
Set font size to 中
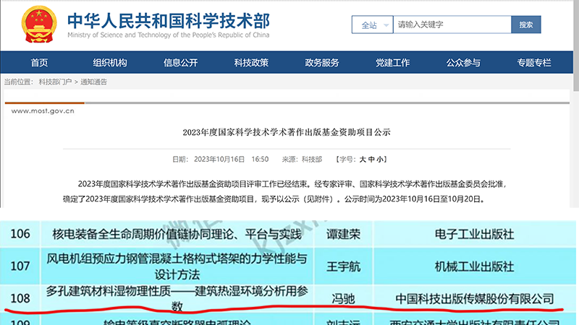[x=371, y=159]
